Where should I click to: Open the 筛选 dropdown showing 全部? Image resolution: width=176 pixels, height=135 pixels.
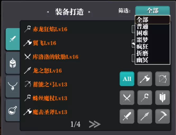(152, 11)
